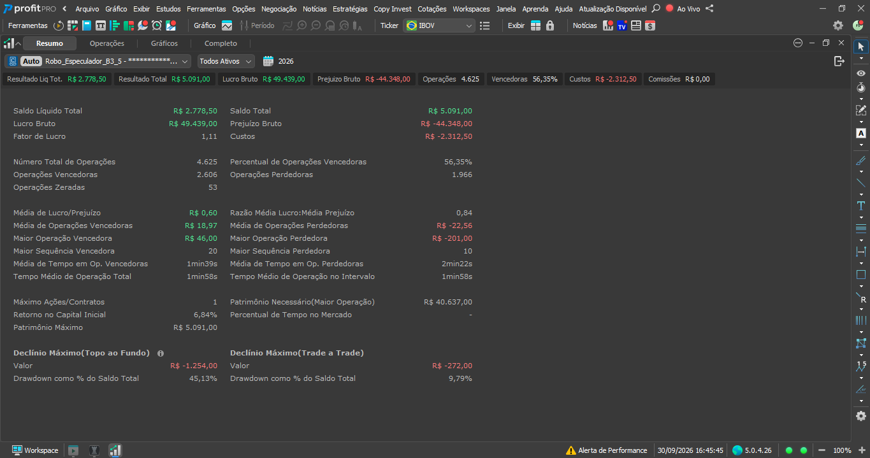Open the Todos Ativos dropdown
The image size is (870, 458).
tap(226, 61)
